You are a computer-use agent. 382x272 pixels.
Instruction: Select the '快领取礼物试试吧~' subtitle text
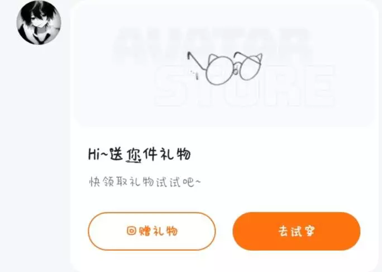click(x=145, y=182)
